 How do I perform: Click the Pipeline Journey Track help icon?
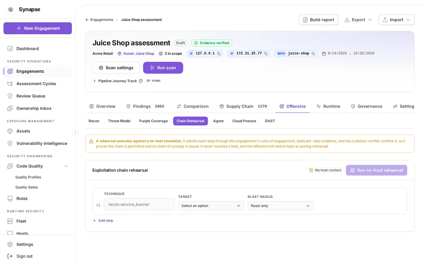pyautogui.click(x=141, y=81)
